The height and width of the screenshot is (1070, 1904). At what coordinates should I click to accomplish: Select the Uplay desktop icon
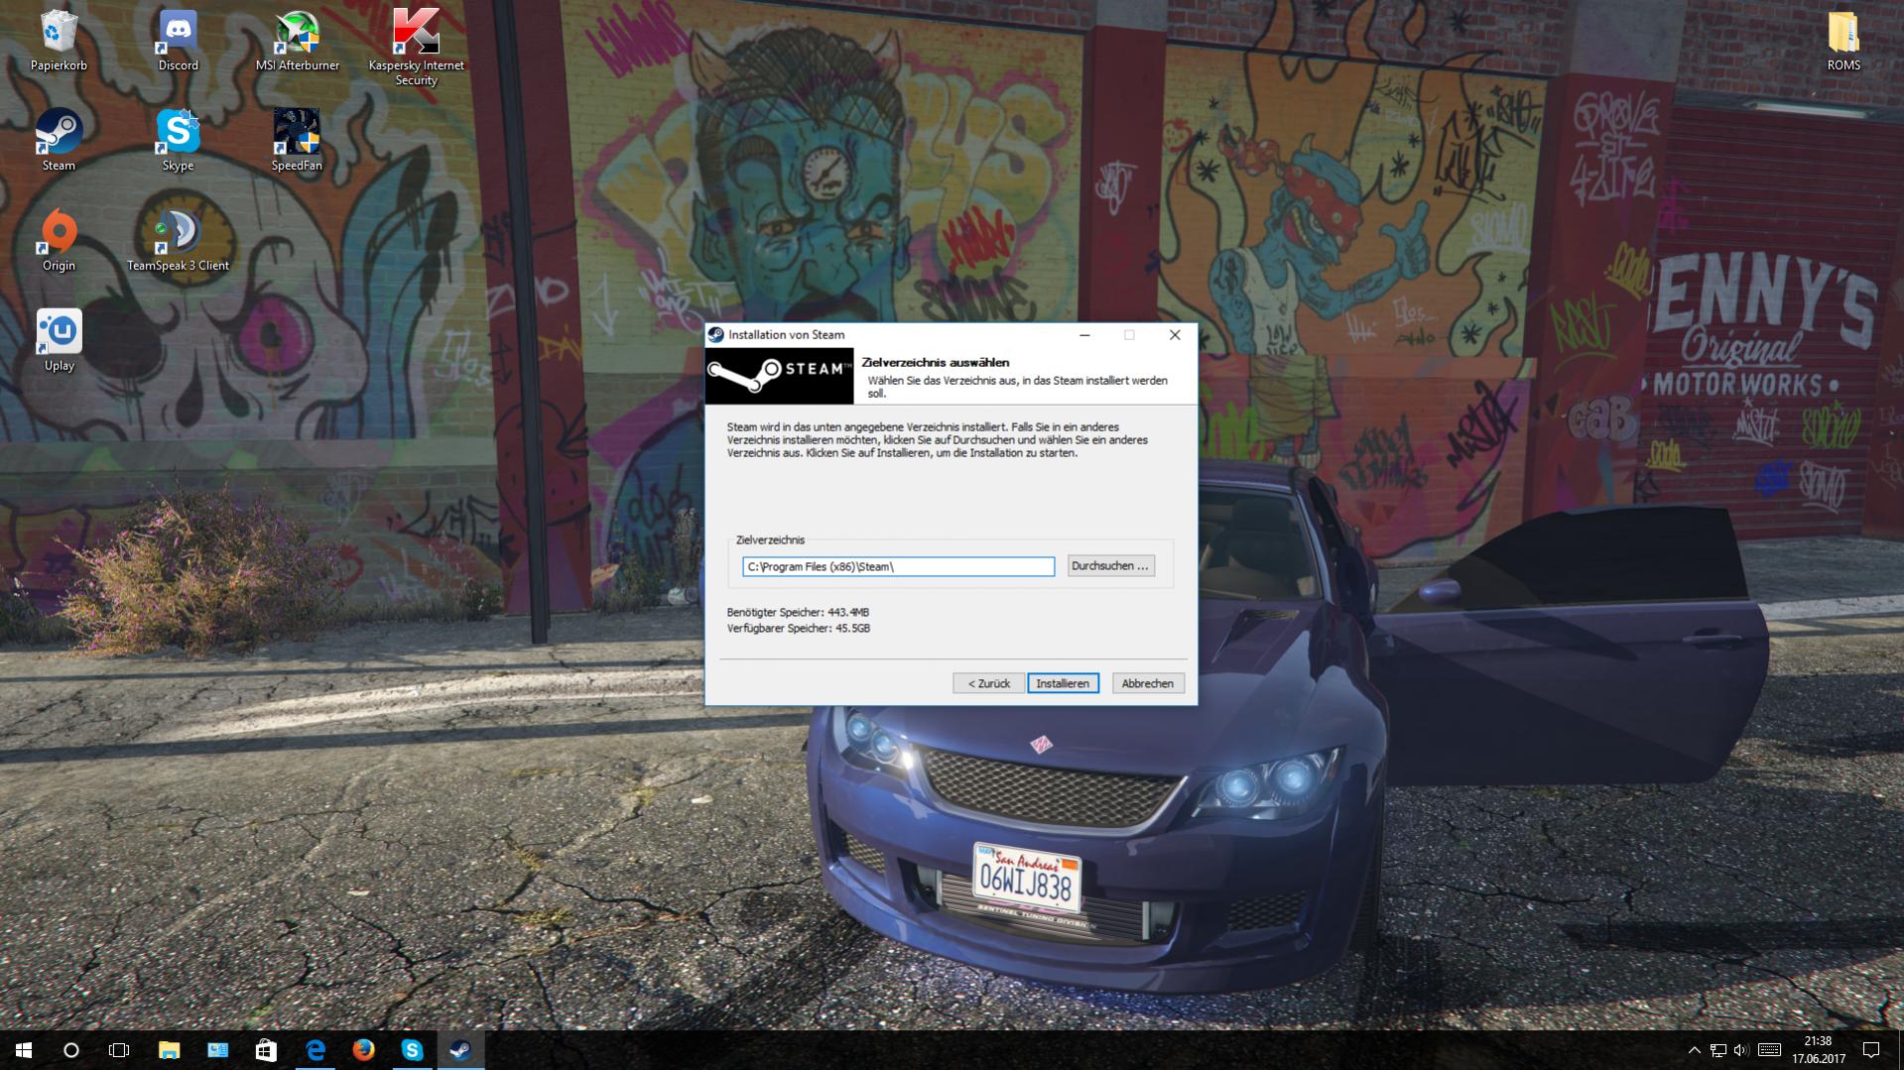tap(59, 340)
